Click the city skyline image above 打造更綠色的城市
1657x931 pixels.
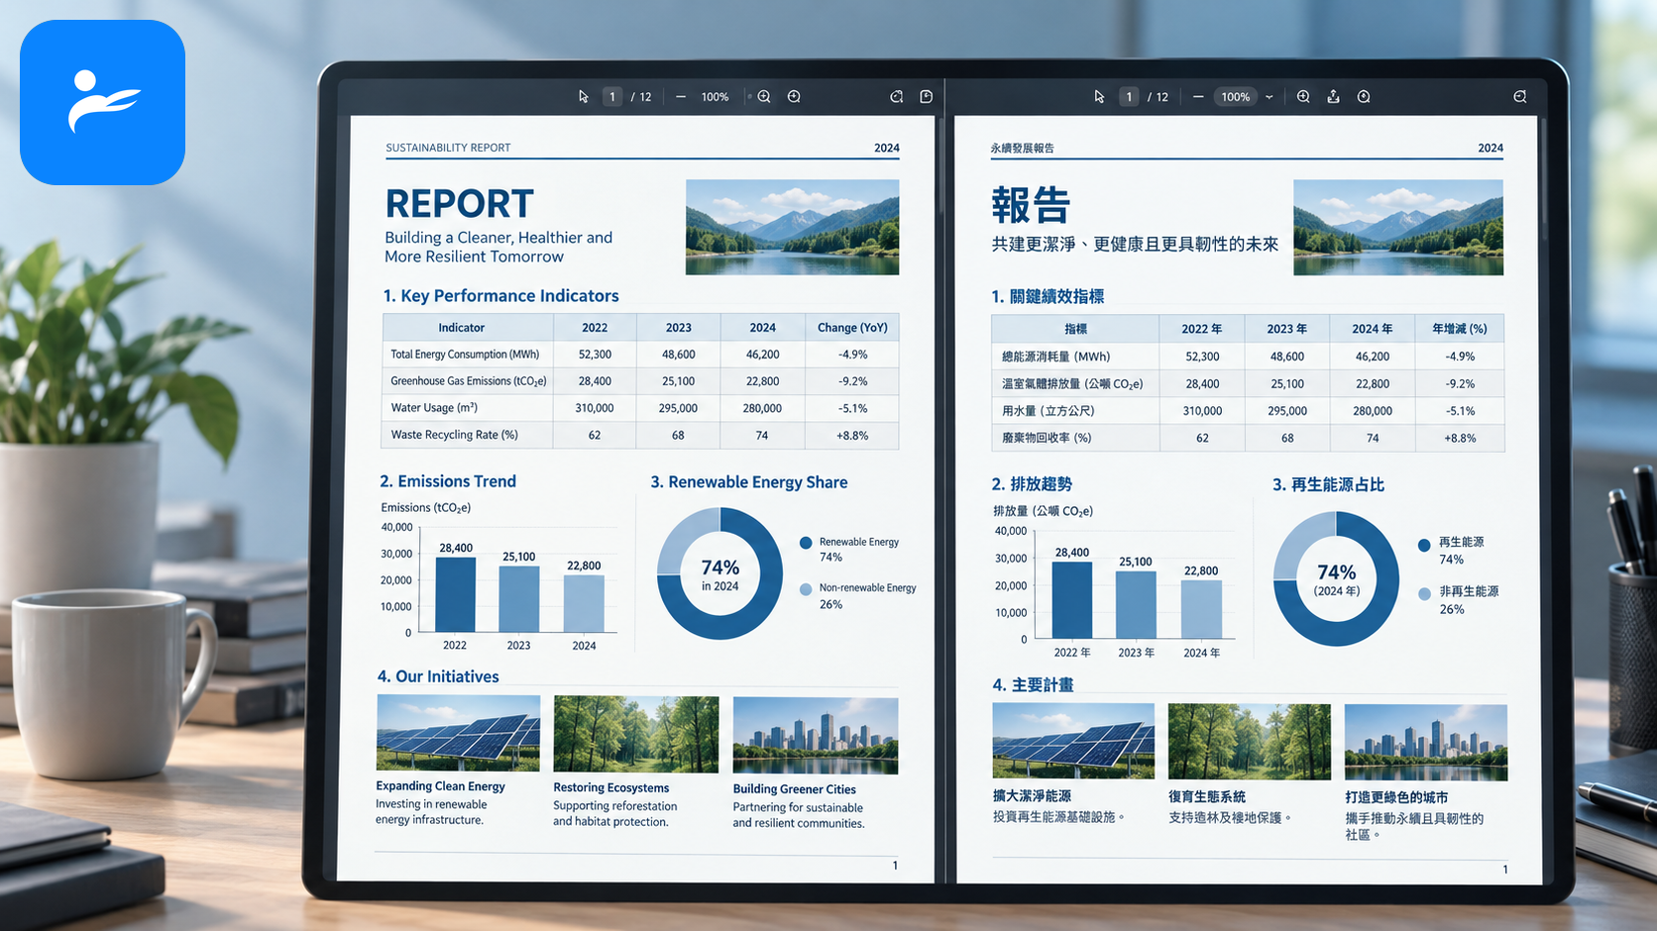tap(1426, 743)
